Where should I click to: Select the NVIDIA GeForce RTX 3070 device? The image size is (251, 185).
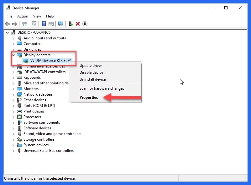pos(49,60)
